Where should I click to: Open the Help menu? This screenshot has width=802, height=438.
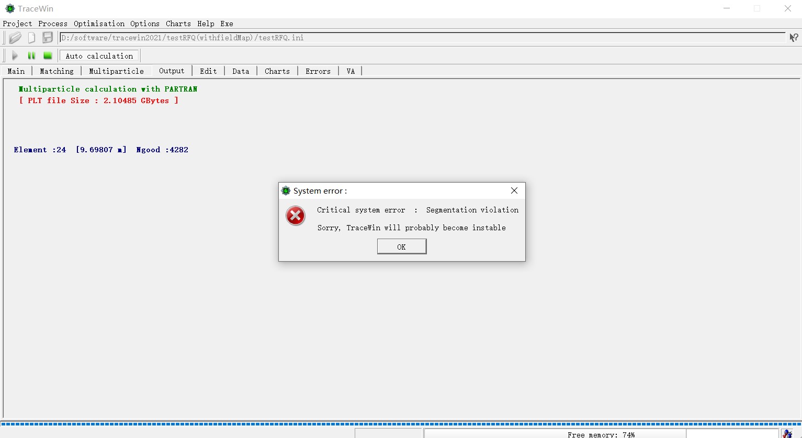click(x=206, y=24)
